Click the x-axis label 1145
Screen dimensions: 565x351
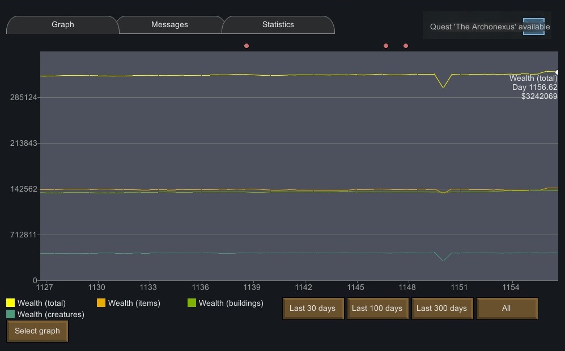pos(356,287)
